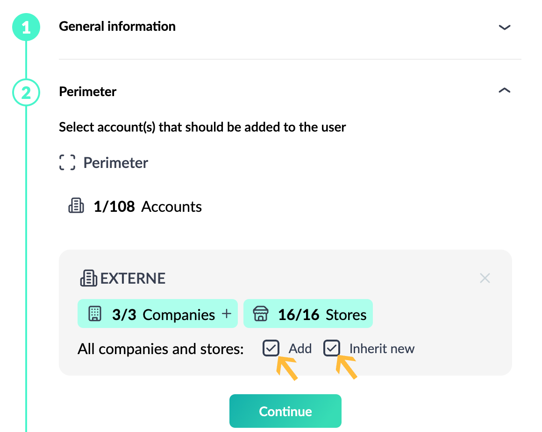The width and height of the screenshot is (542, 432).
Task: Click the plus icon next to Companies
Action: [227, 314]
